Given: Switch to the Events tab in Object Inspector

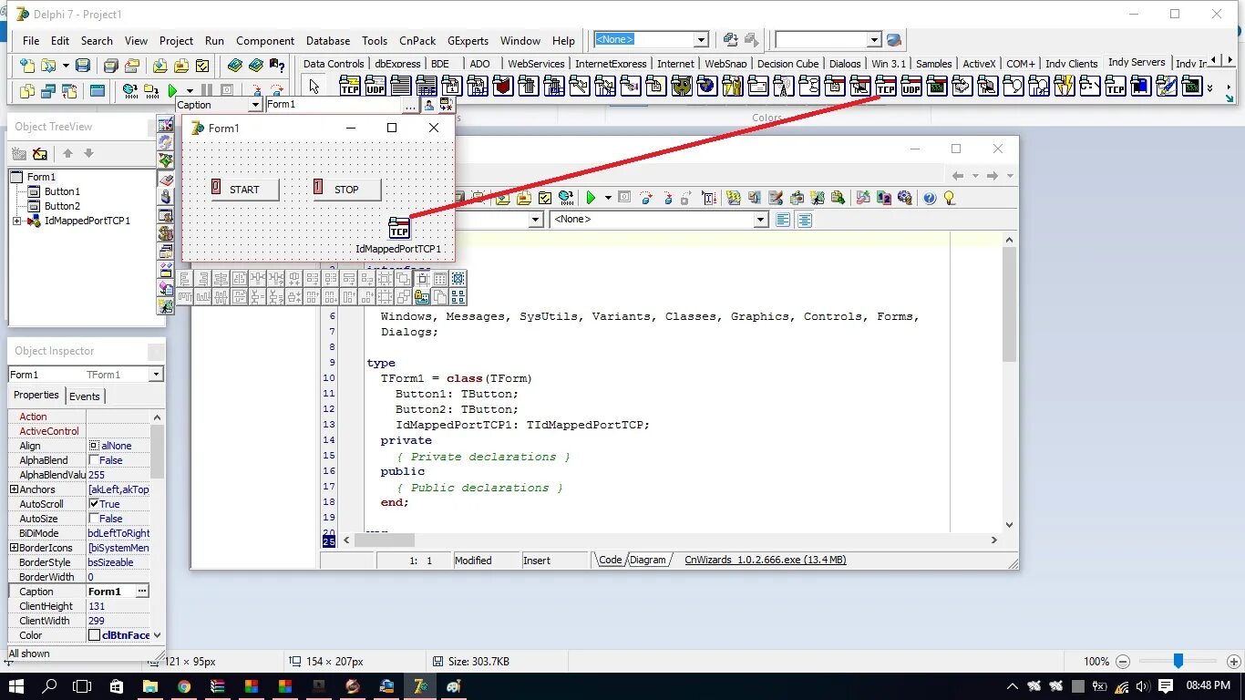Looking at the screenshot, I should coord(85,396).
